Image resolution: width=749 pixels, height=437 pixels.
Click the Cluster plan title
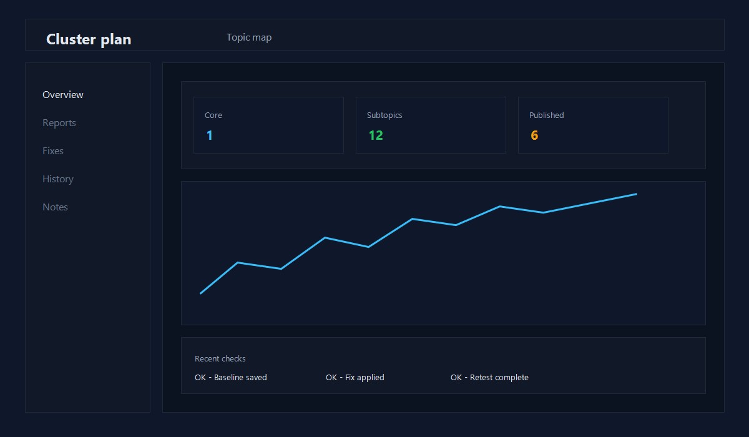(x=88, y=39)
